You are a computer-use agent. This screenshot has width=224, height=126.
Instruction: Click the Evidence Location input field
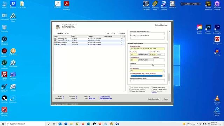147,49
